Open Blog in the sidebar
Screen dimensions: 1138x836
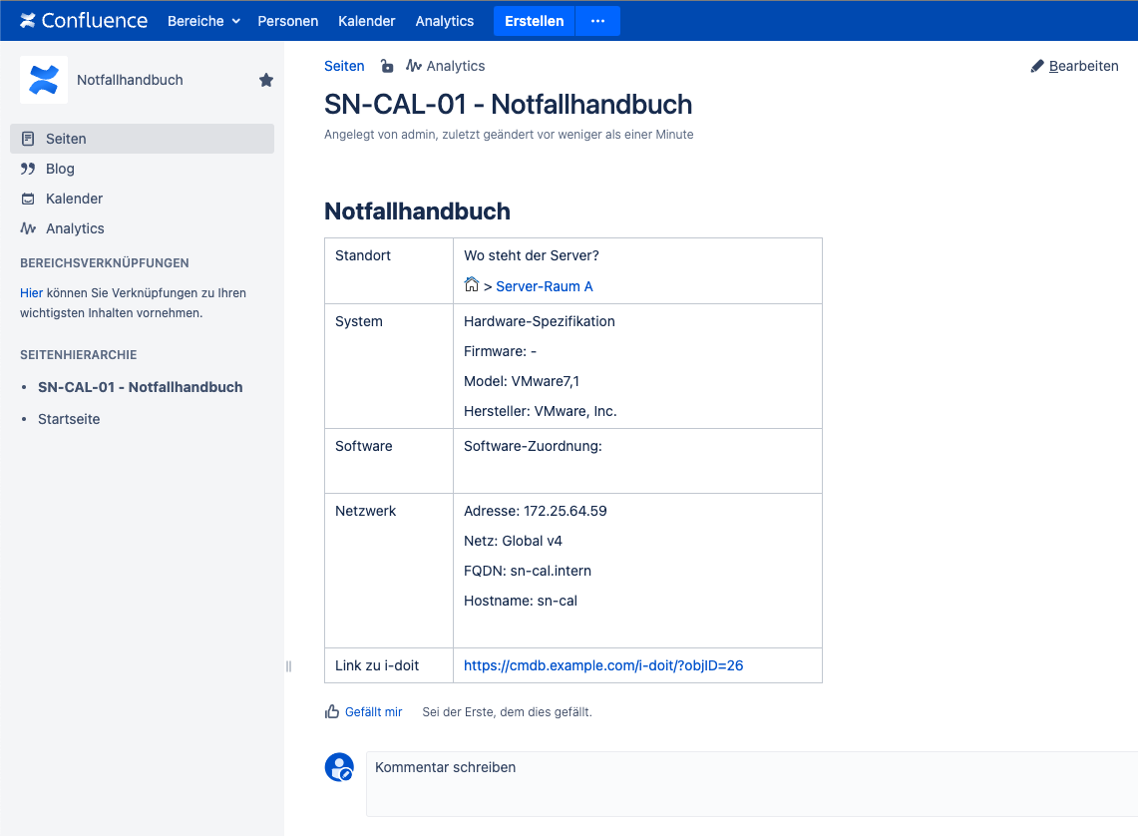tap(60, 169)
